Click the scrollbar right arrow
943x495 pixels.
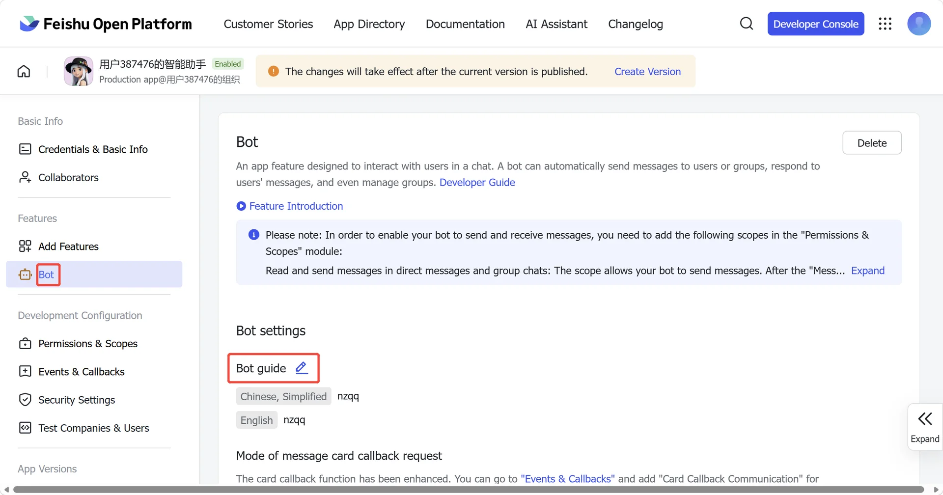936,490
